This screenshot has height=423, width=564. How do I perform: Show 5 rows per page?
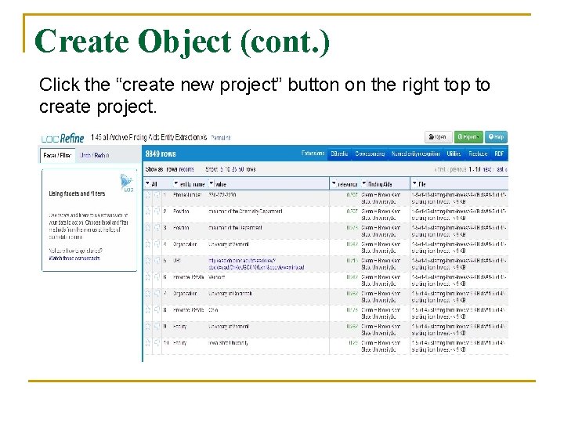pyautogui.click(x=222, y=169)
